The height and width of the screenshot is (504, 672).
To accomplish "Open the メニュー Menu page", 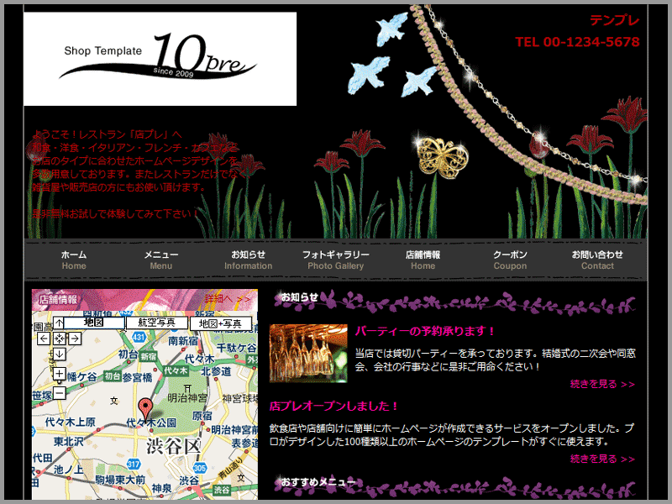I will pyautogui.click(x=161, y=260).
